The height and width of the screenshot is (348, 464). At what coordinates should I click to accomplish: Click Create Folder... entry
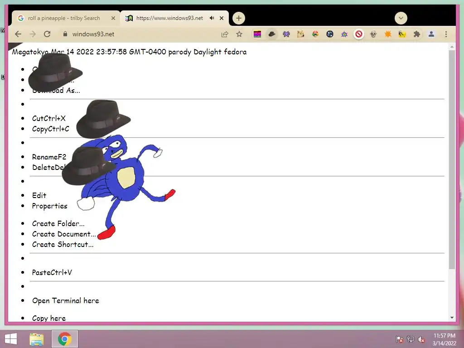pos(58,223)
